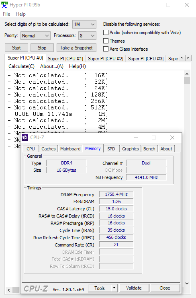Click the Tools button in CPU-Z
Image resolution: width=196 pixels, height=298 pixels.
pos(100,288)
